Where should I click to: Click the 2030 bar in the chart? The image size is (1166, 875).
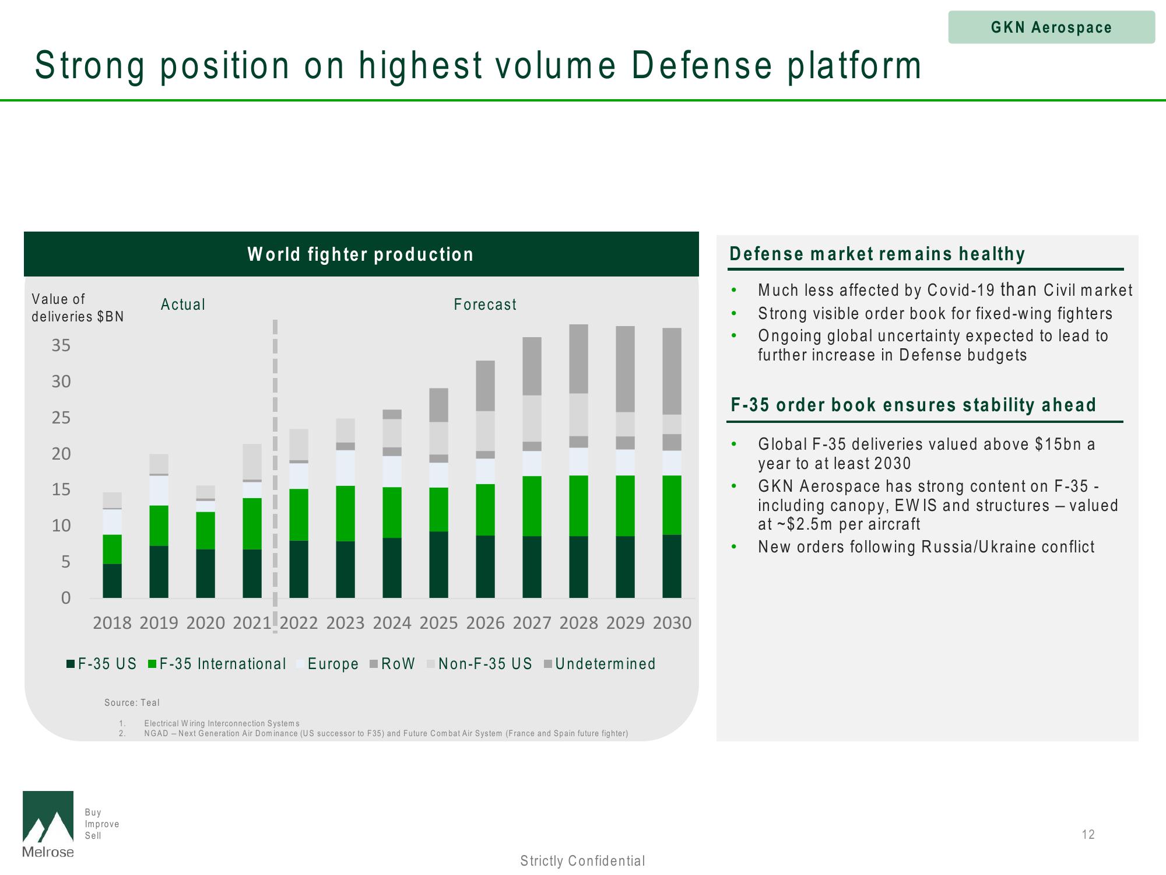click(x=672, y=463)
